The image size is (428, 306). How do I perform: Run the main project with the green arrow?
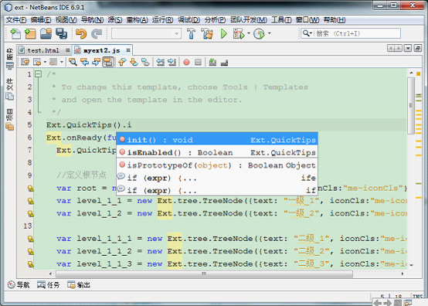click(x=224, y=33)
